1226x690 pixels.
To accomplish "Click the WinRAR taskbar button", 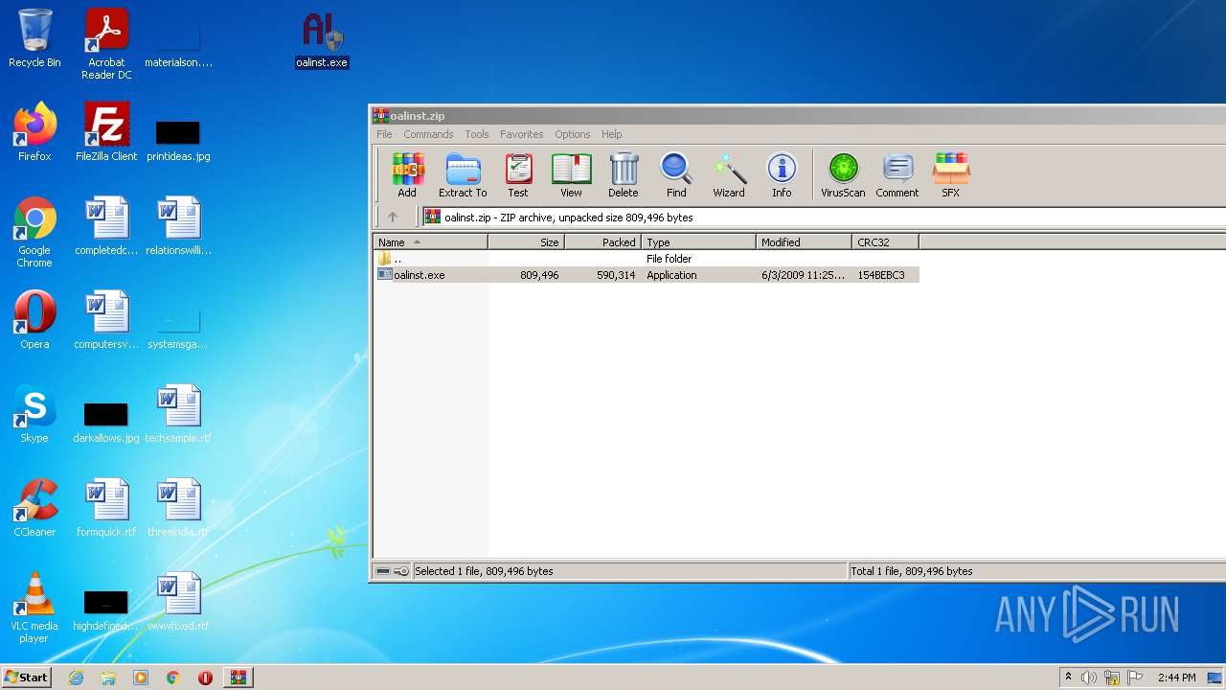I will pos(238,678).
